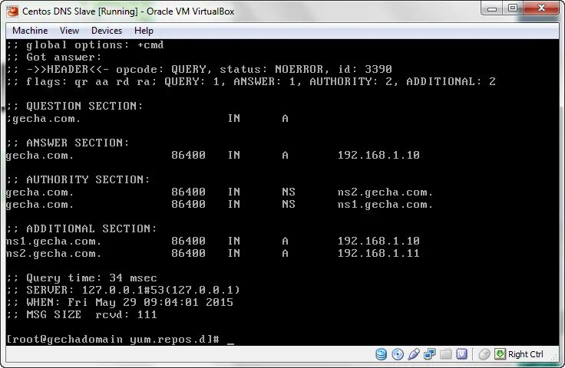Click the QUESTION SECTION heading
Viewport: 565px width, 368px height.
(x=74, y=106)
